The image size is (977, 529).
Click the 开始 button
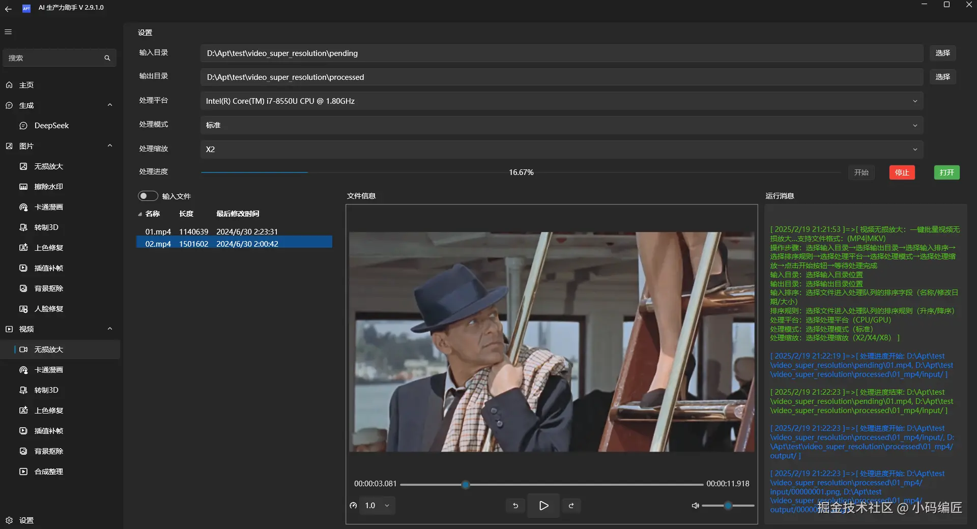point(861,172)
